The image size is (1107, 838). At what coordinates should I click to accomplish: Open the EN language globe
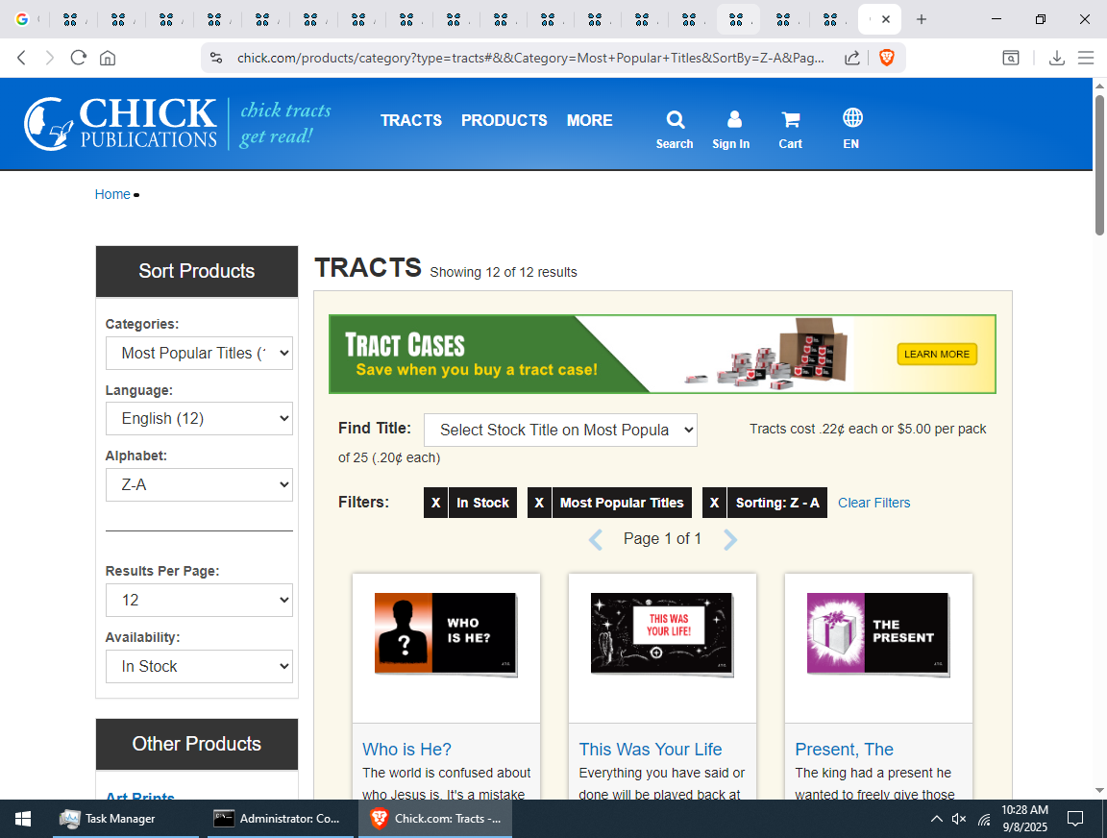(x=852, y=118)
